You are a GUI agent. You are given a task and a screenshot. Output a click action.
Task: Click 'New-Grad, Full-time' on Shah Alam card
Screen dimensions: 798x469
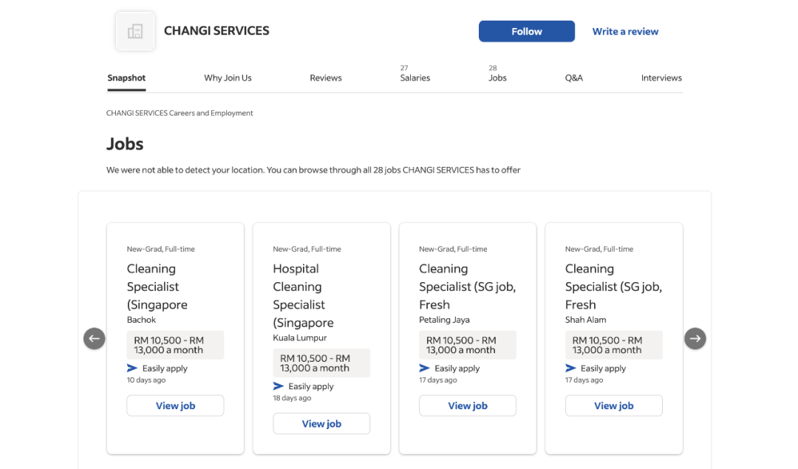(599, 249)
